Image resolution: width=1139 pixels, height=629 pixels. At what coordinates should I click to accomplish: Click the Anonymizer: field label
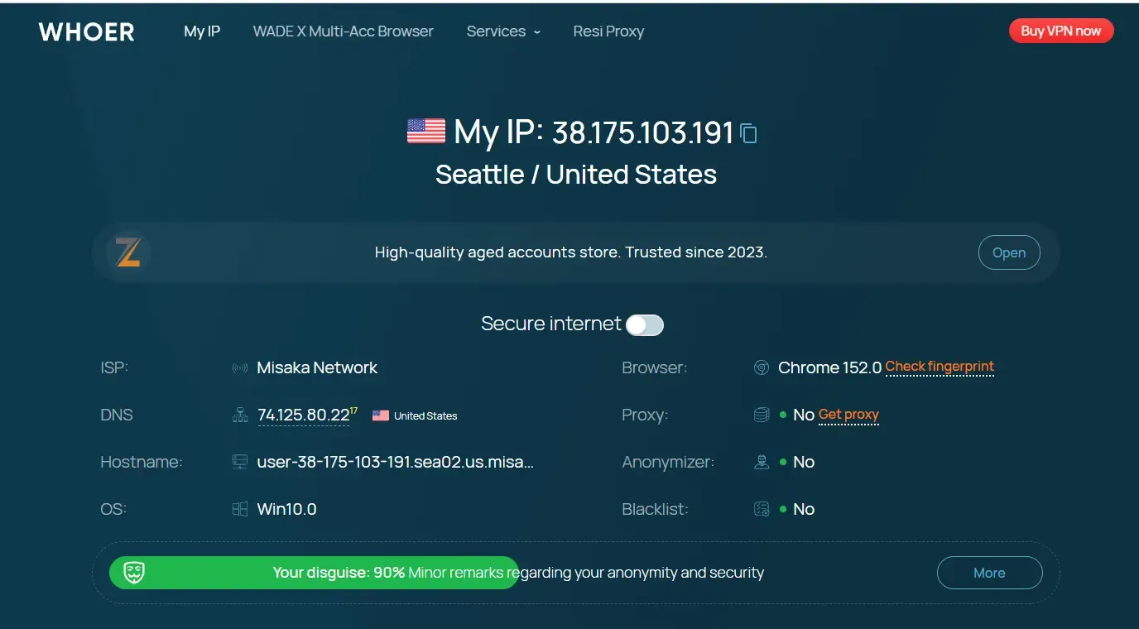pos(668,462)
